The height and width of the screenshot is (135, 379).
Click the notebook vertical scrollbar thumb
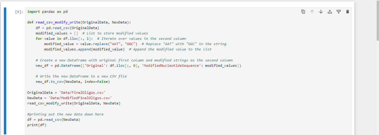point(378,21)
